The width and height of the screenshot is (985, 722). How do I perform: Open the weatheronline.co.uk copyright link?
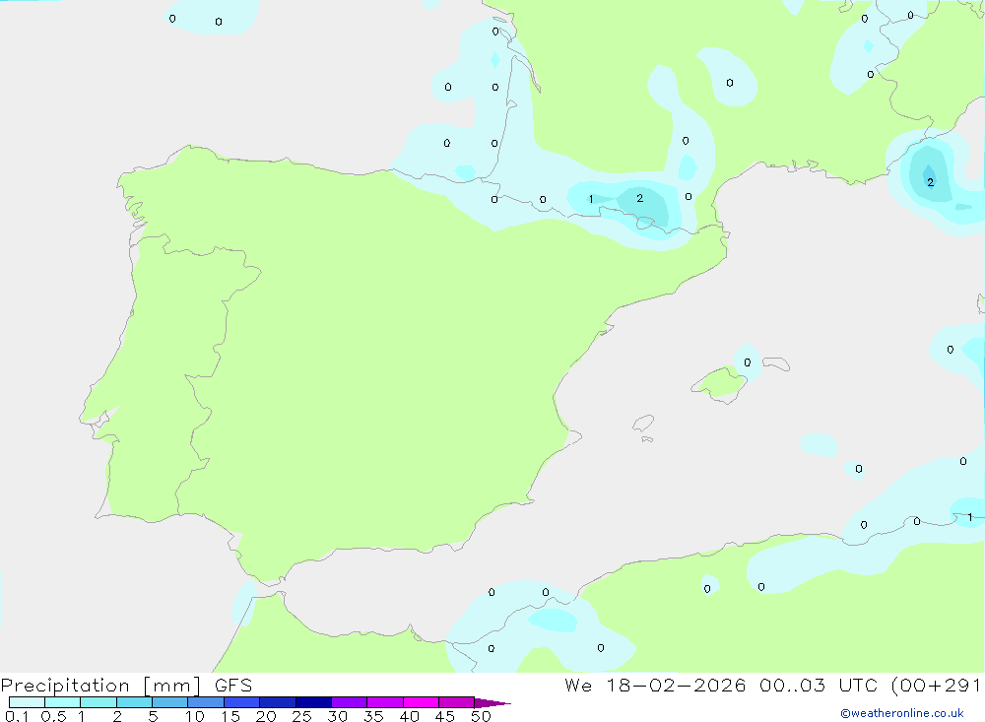point(902,713)
